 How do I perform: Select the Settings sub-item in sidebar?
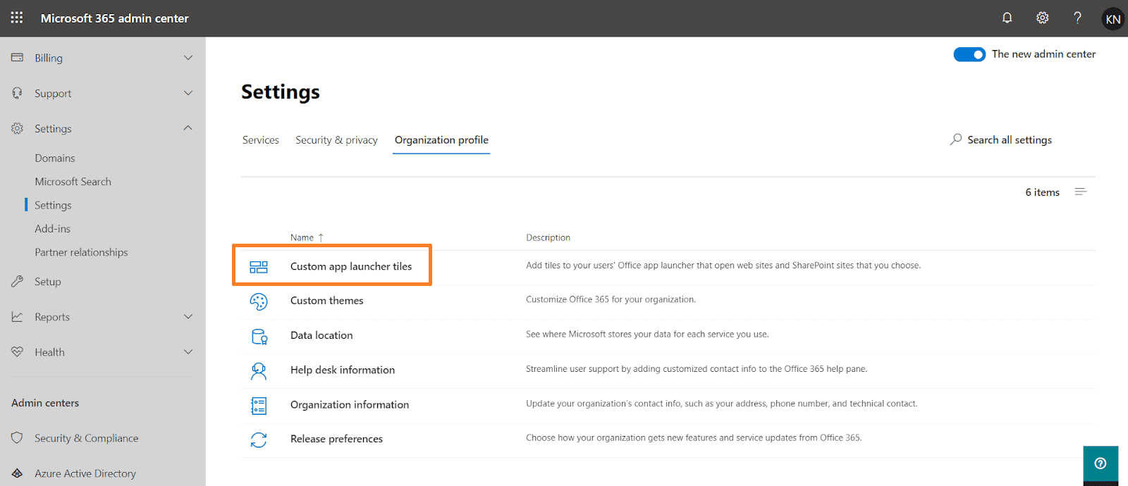(x=53, y=205)
